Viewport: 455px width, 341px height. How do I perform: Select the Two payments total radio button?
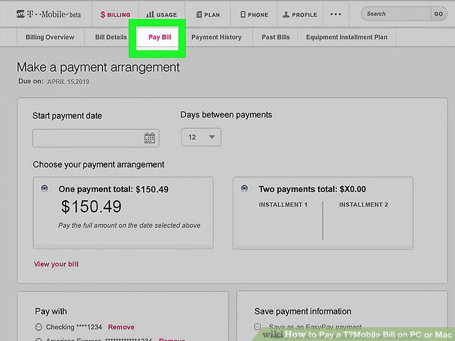tap(244, 189)
